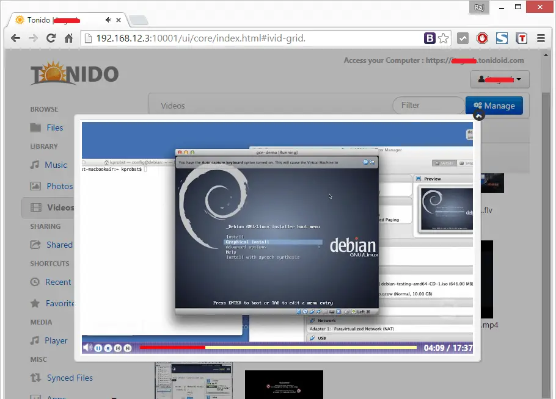Open the media Player
Screen dimensions: 556x399
(x=56, y=340)
